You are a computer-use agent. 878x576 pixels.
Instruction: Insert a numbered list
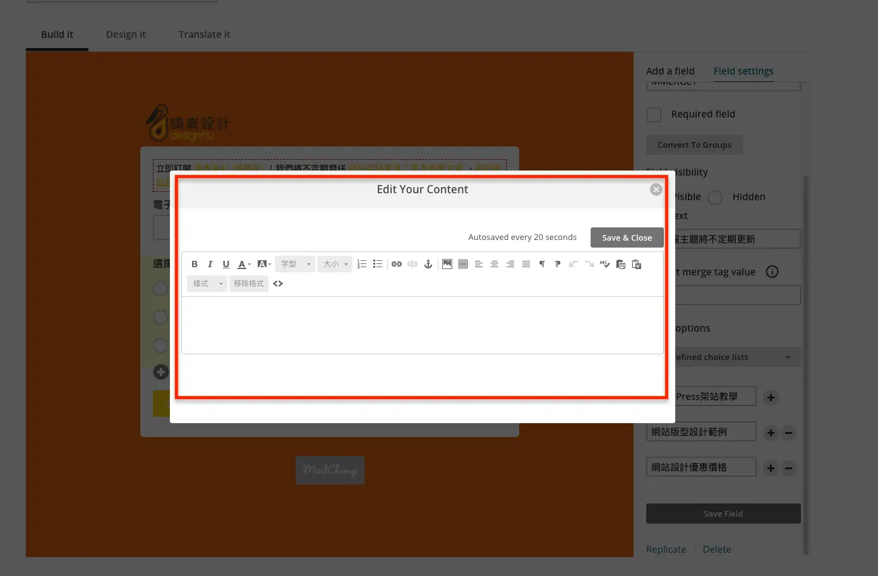click(x=362, y=264)
